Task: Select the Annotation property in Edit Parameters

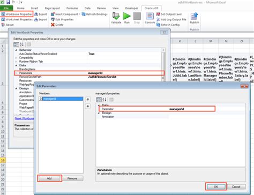Action: click(x=108, y=117)
